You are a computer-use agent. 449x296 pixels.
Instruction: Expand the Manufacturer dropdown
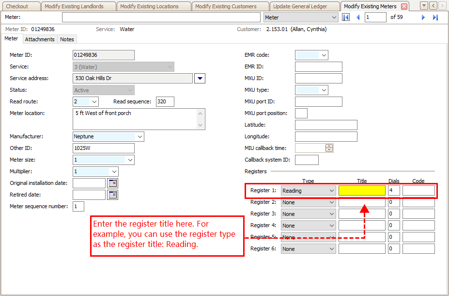point(139,137)
